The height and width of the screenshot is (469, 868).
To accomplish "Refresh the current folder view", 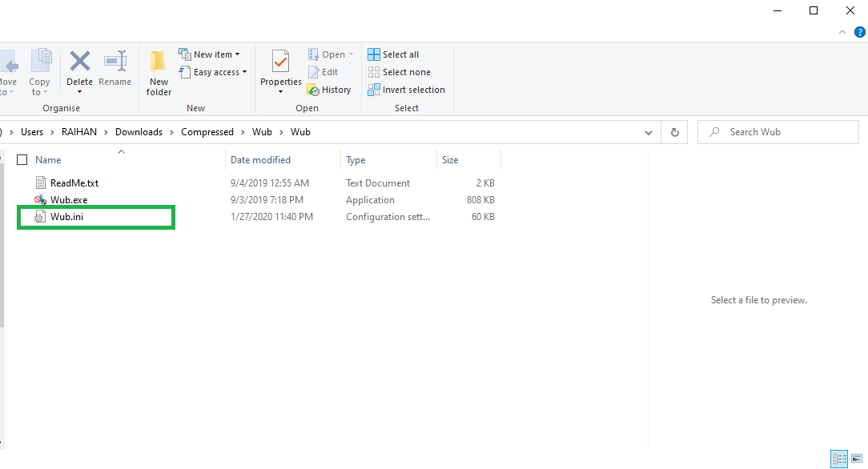I will click(x=674, y=132).
